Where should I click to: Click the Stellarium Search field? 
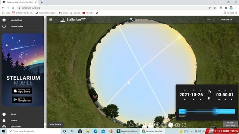click(x=146, y=19)
